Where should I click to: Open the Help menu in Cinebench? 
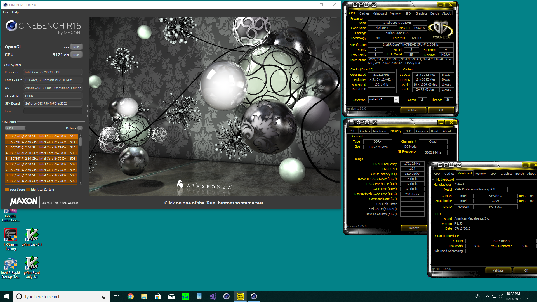[15, 12]
